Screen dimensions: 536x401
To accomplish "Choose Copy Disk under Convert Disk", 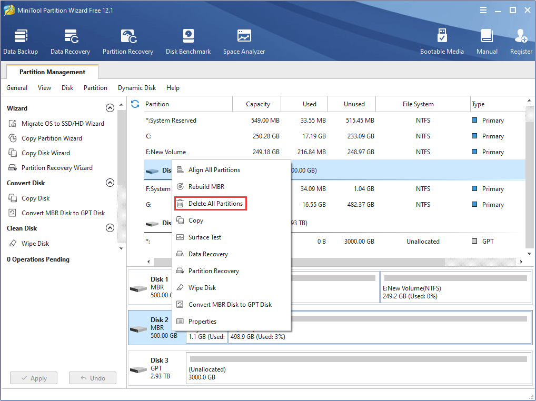I will tap(29, 198).
